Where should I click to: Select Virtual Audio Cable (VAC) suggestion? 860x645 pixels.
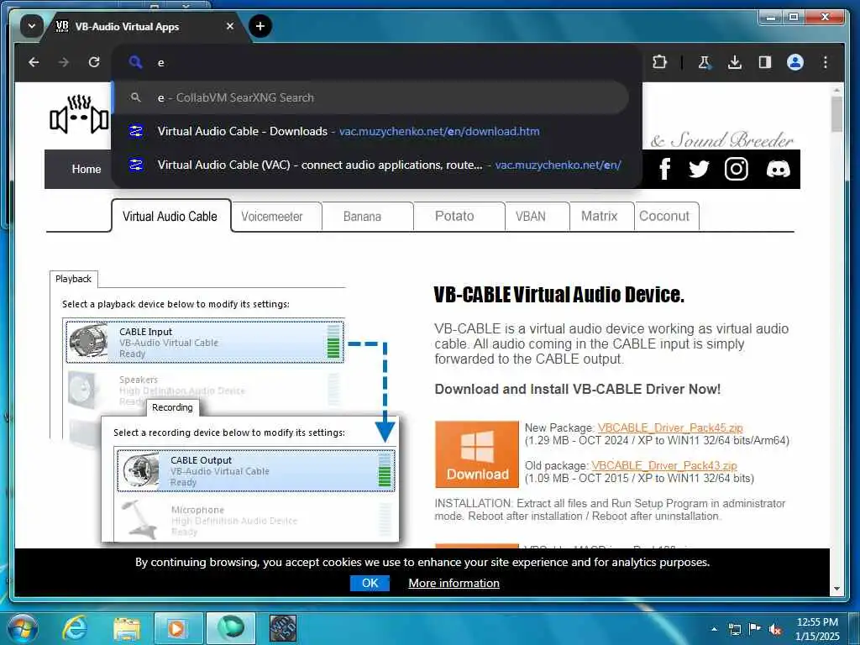370,165
